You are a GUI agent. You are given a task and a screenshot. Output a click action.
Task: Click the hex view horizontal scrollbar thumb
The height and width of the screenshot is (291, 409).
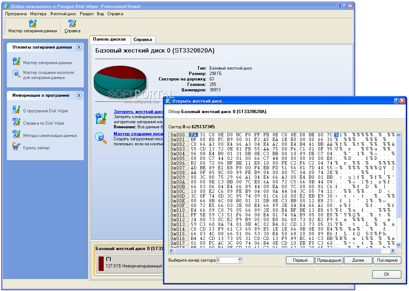278,251
